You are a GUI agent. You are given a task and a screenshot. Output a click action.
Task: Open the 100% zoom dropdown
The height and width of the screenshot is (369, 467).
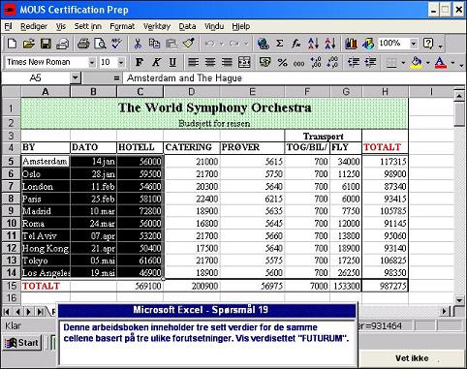coord(414,44)
